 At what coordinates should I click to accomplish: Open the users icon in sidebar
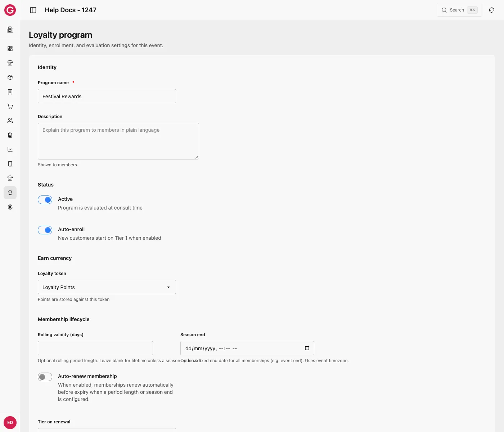pyautogui.click(x=10, y=121)
